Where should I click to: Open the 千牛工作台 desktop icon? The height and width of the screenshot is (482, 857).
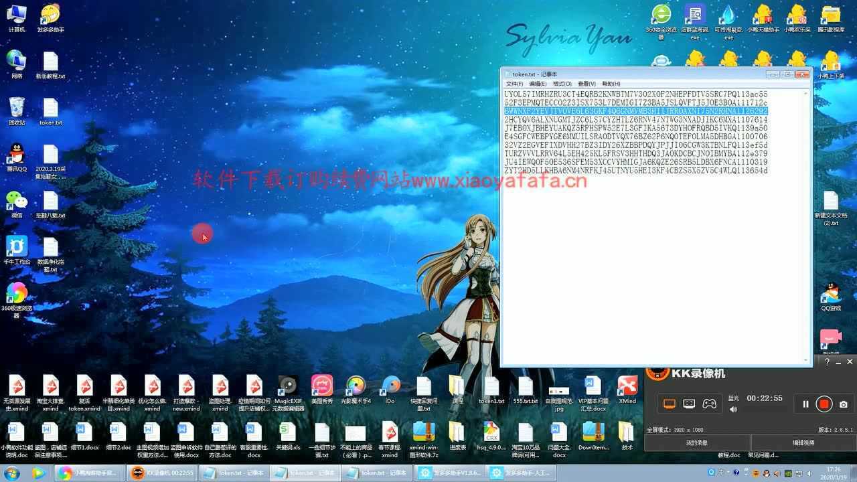point(17,250)
